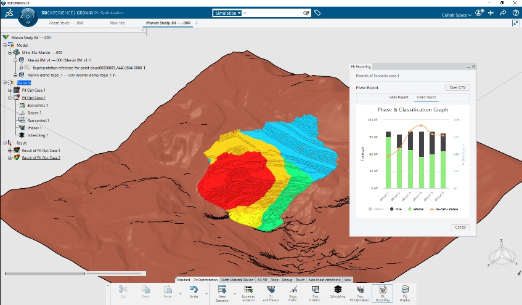Screen dimensions: 522x305
Task: Click the 3DS logo in the header
Action: (9, 13)
